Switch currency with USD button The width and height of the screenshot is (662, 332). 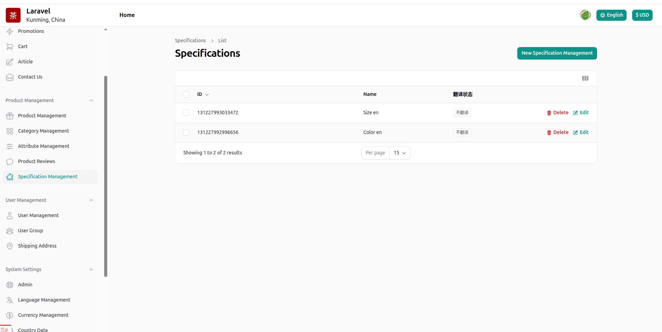(x=642, y=15)
